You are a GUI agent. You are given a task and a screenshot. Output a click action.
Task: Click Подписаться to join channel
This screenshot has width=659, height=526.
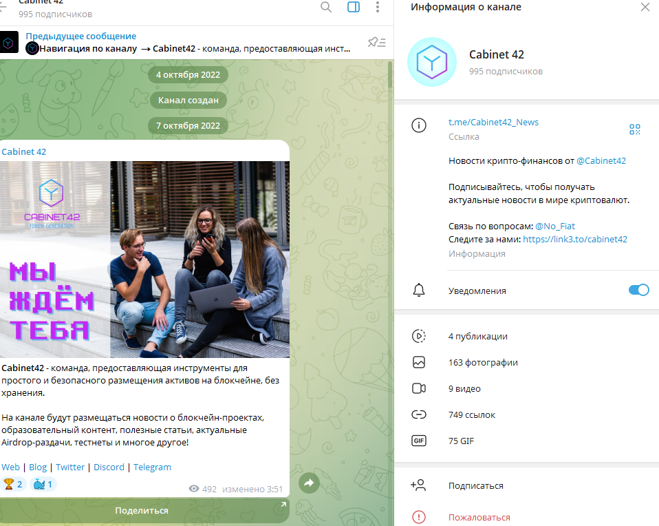point(527,485)
